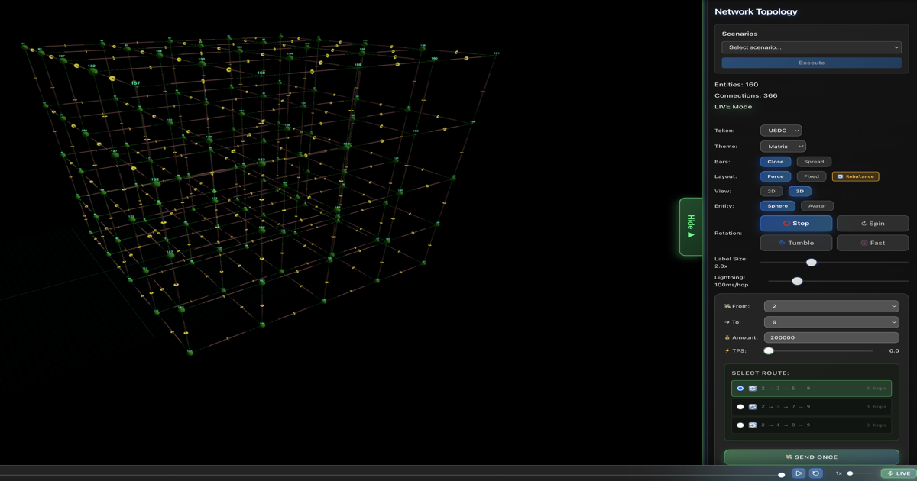
Task: Set bars to Spread
Action: (x=814, y=162)
